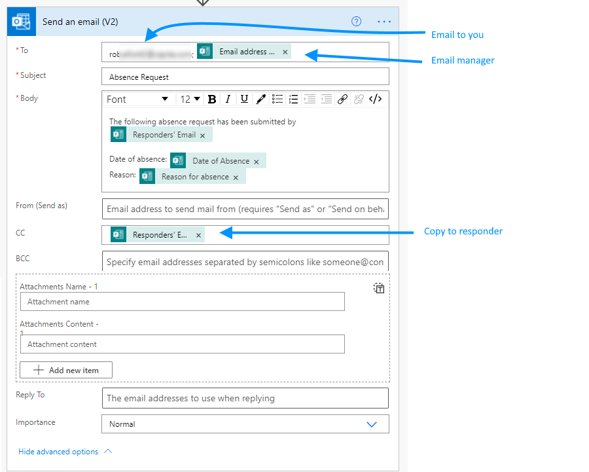
Task: Open the Importance dropdown set to Normal
Action: pyautogui.click(x=245, y=424)
